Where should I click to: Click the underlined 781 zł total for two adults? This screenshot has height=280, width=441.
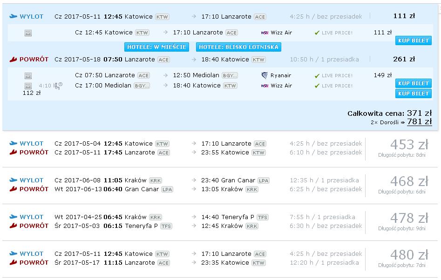tap(419, 121)
